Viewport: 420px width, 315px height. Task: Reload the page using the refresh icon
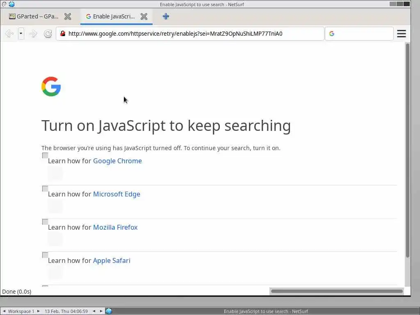pos(48,34)
